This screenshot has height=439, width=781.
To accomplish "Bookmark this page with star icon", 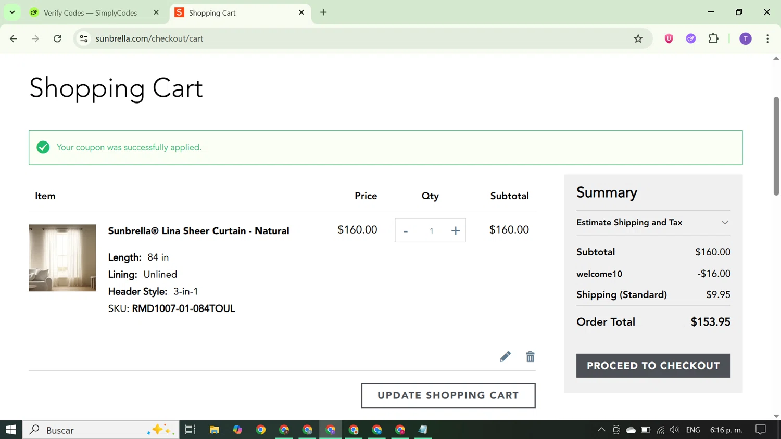I will coord(638,38).
